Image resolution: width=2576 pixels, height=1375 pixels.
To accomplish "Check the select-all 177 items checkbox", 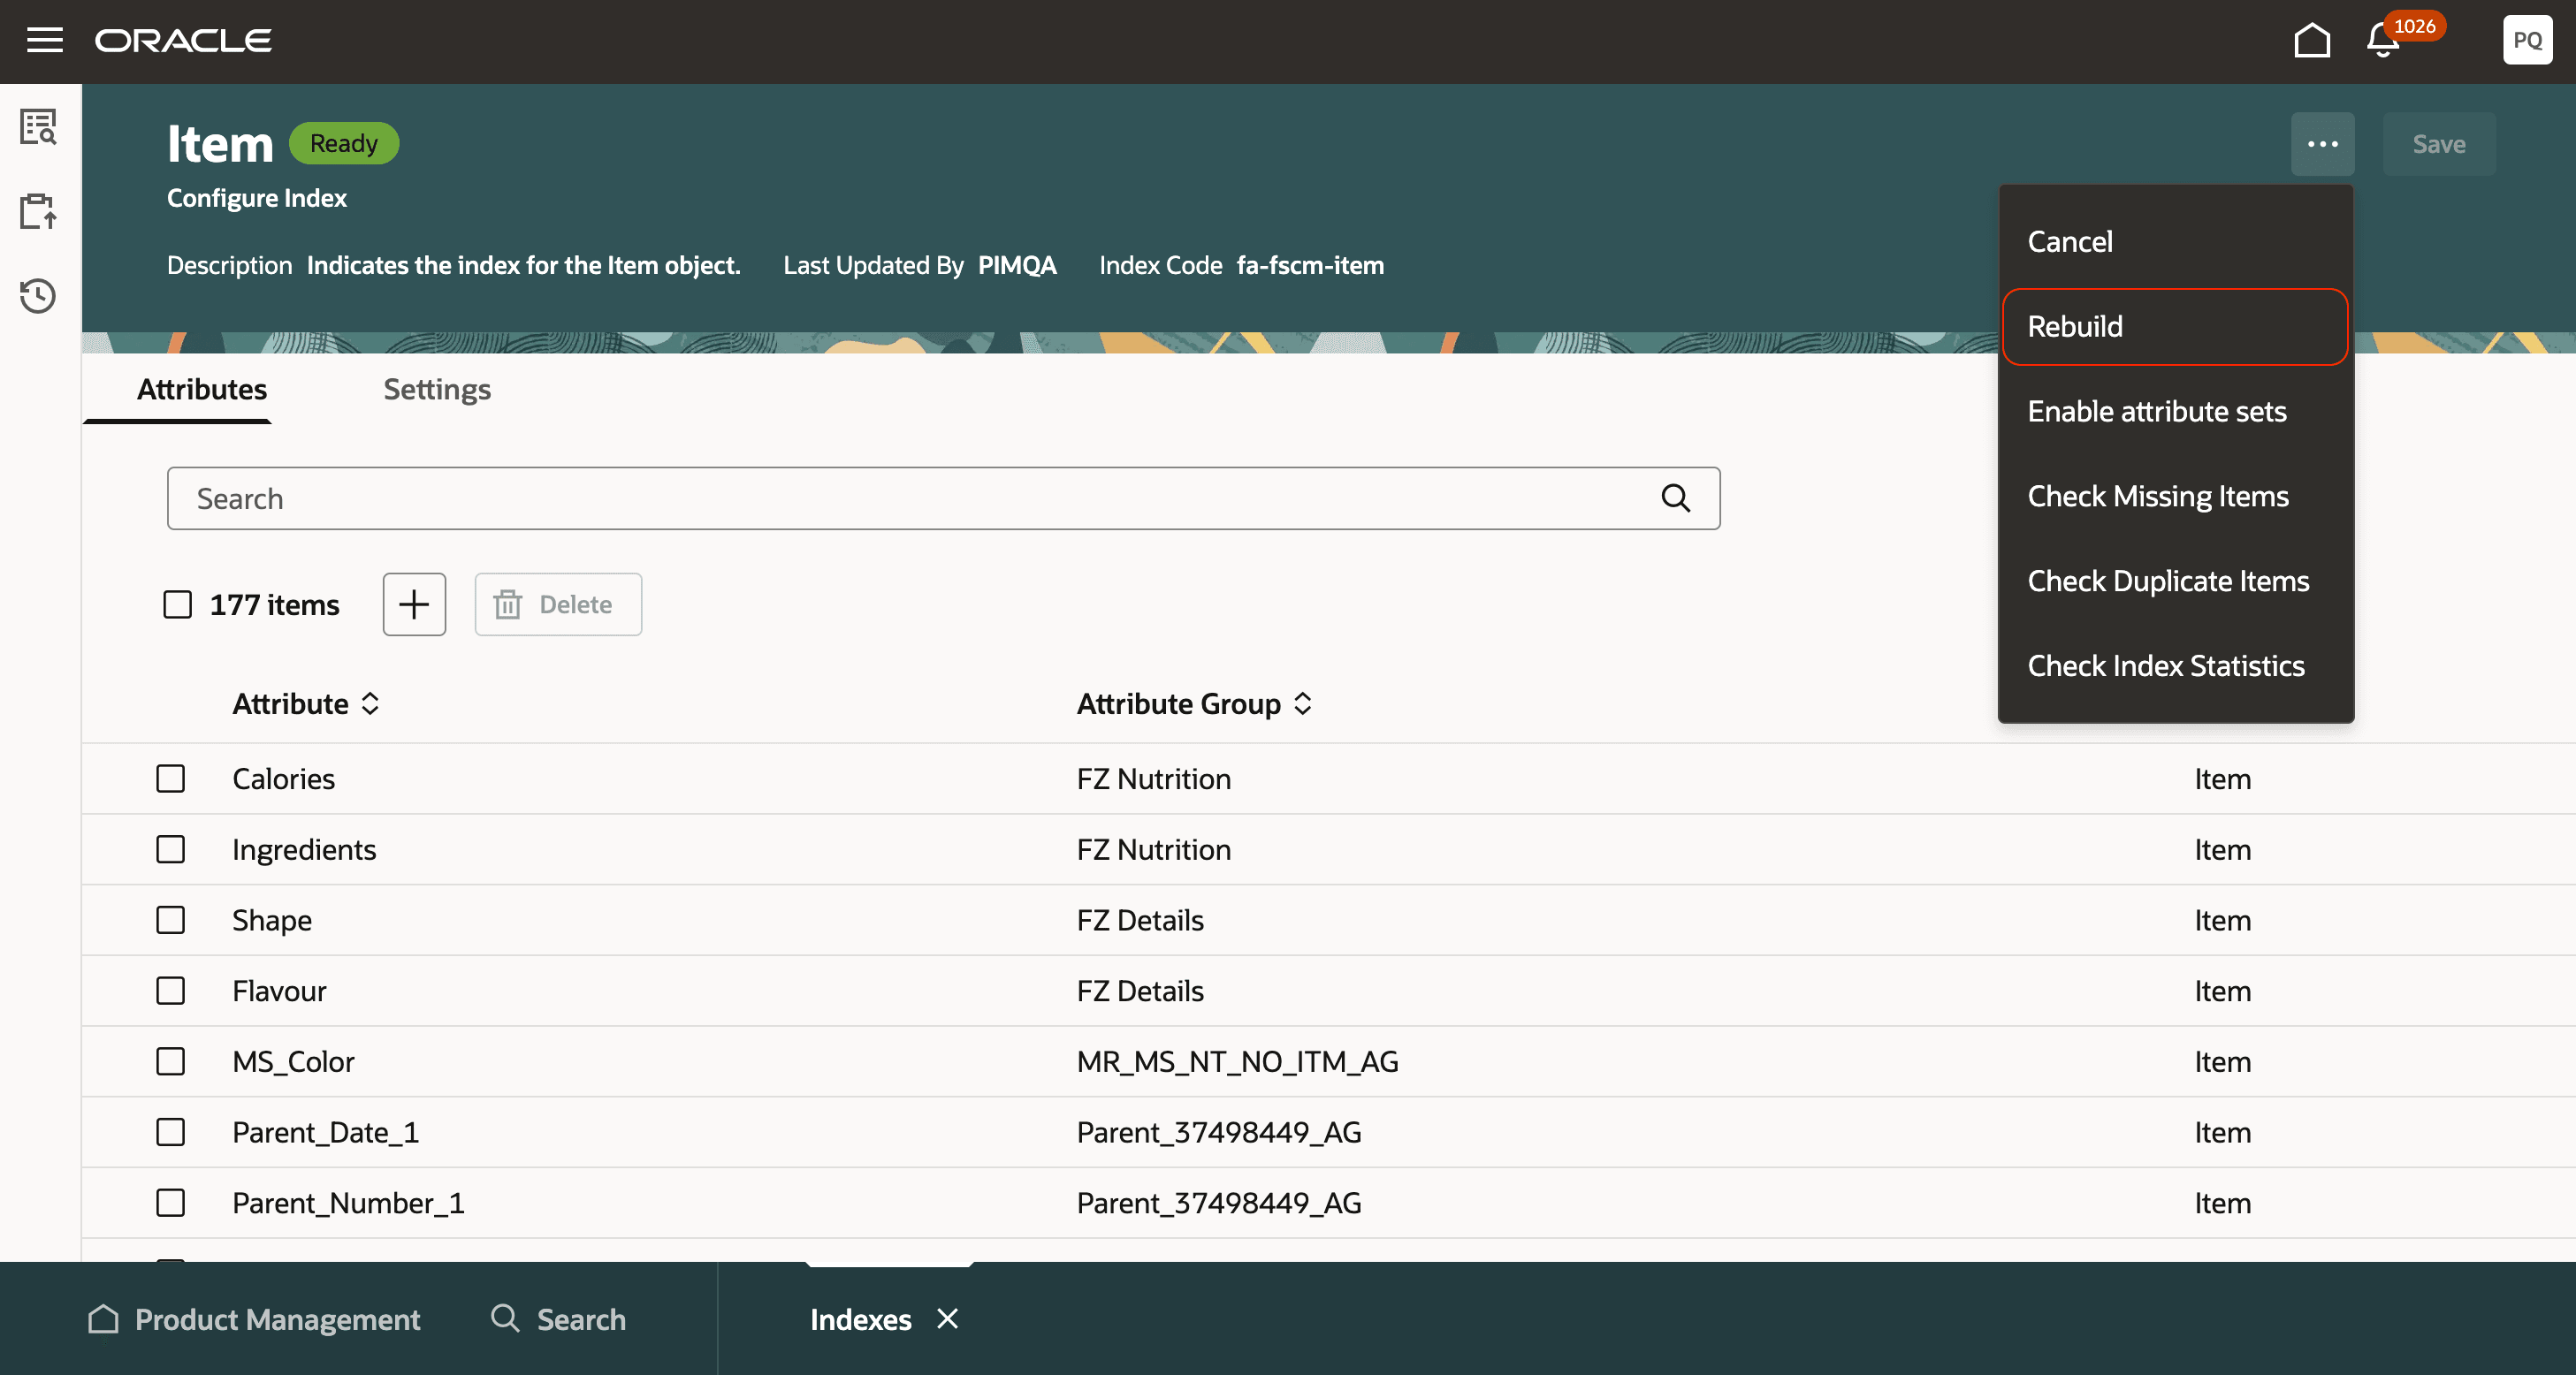I will [178, 604].
